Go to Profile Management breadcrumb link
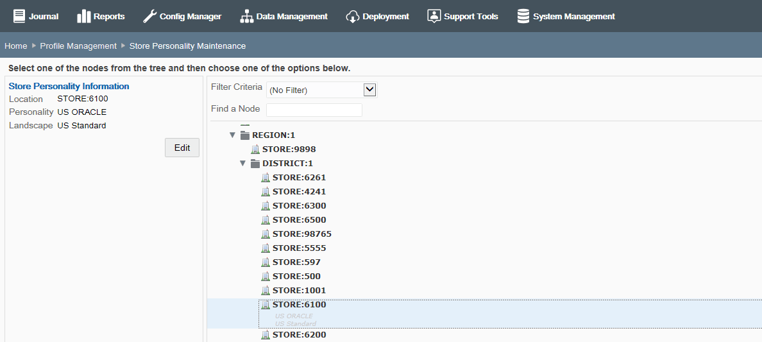Screen dimensions: 762x342 tap(78, 46)
